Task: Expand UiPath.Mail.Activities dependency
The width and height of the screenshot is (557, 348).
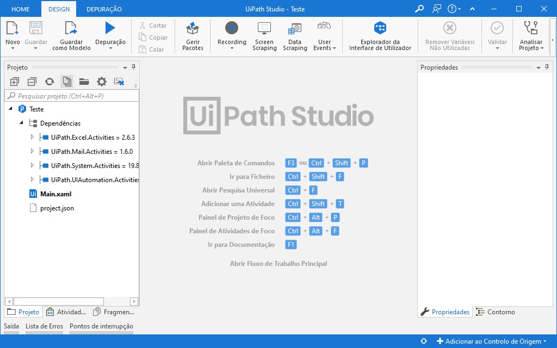Action: 32,151
